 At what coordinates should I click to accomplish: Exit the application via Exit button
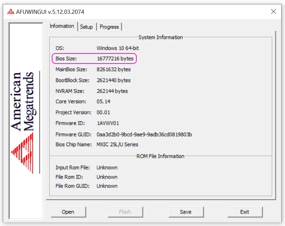coord(245,212)
